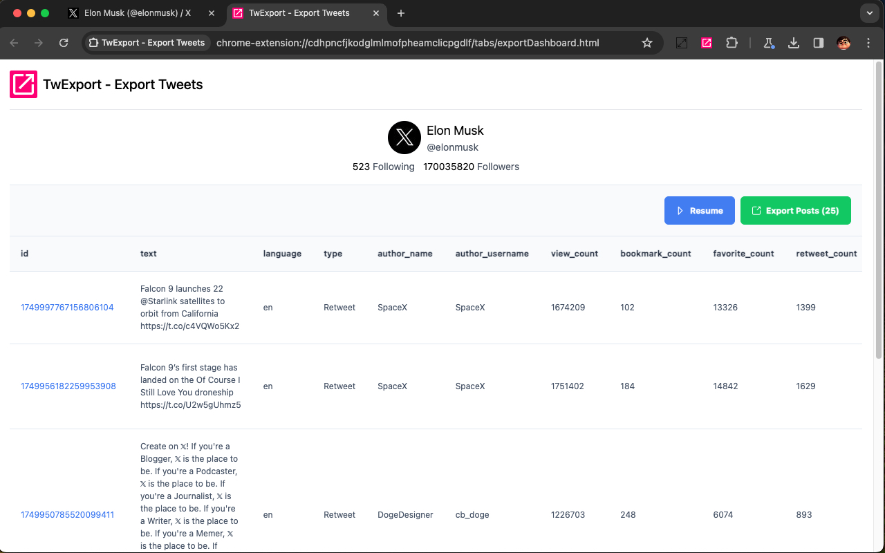The image size is (885, 553).
Task: Click bookmark count value 248
Action: (628, 515)
